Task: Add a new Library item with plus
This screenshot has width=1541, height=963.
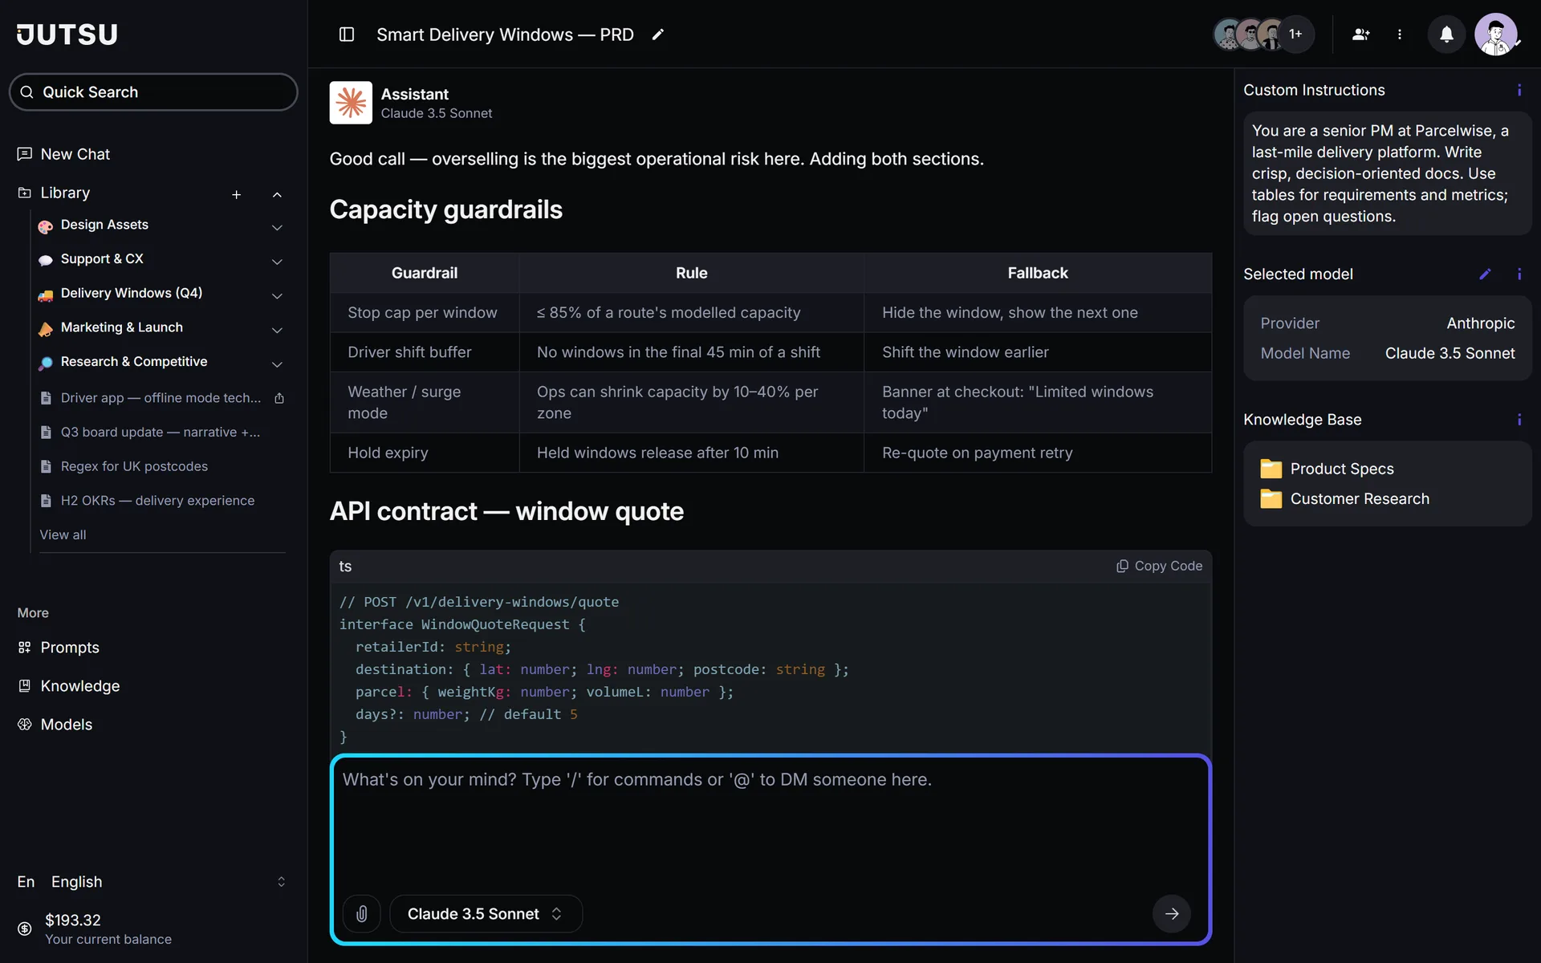Action: click(237, 194)
